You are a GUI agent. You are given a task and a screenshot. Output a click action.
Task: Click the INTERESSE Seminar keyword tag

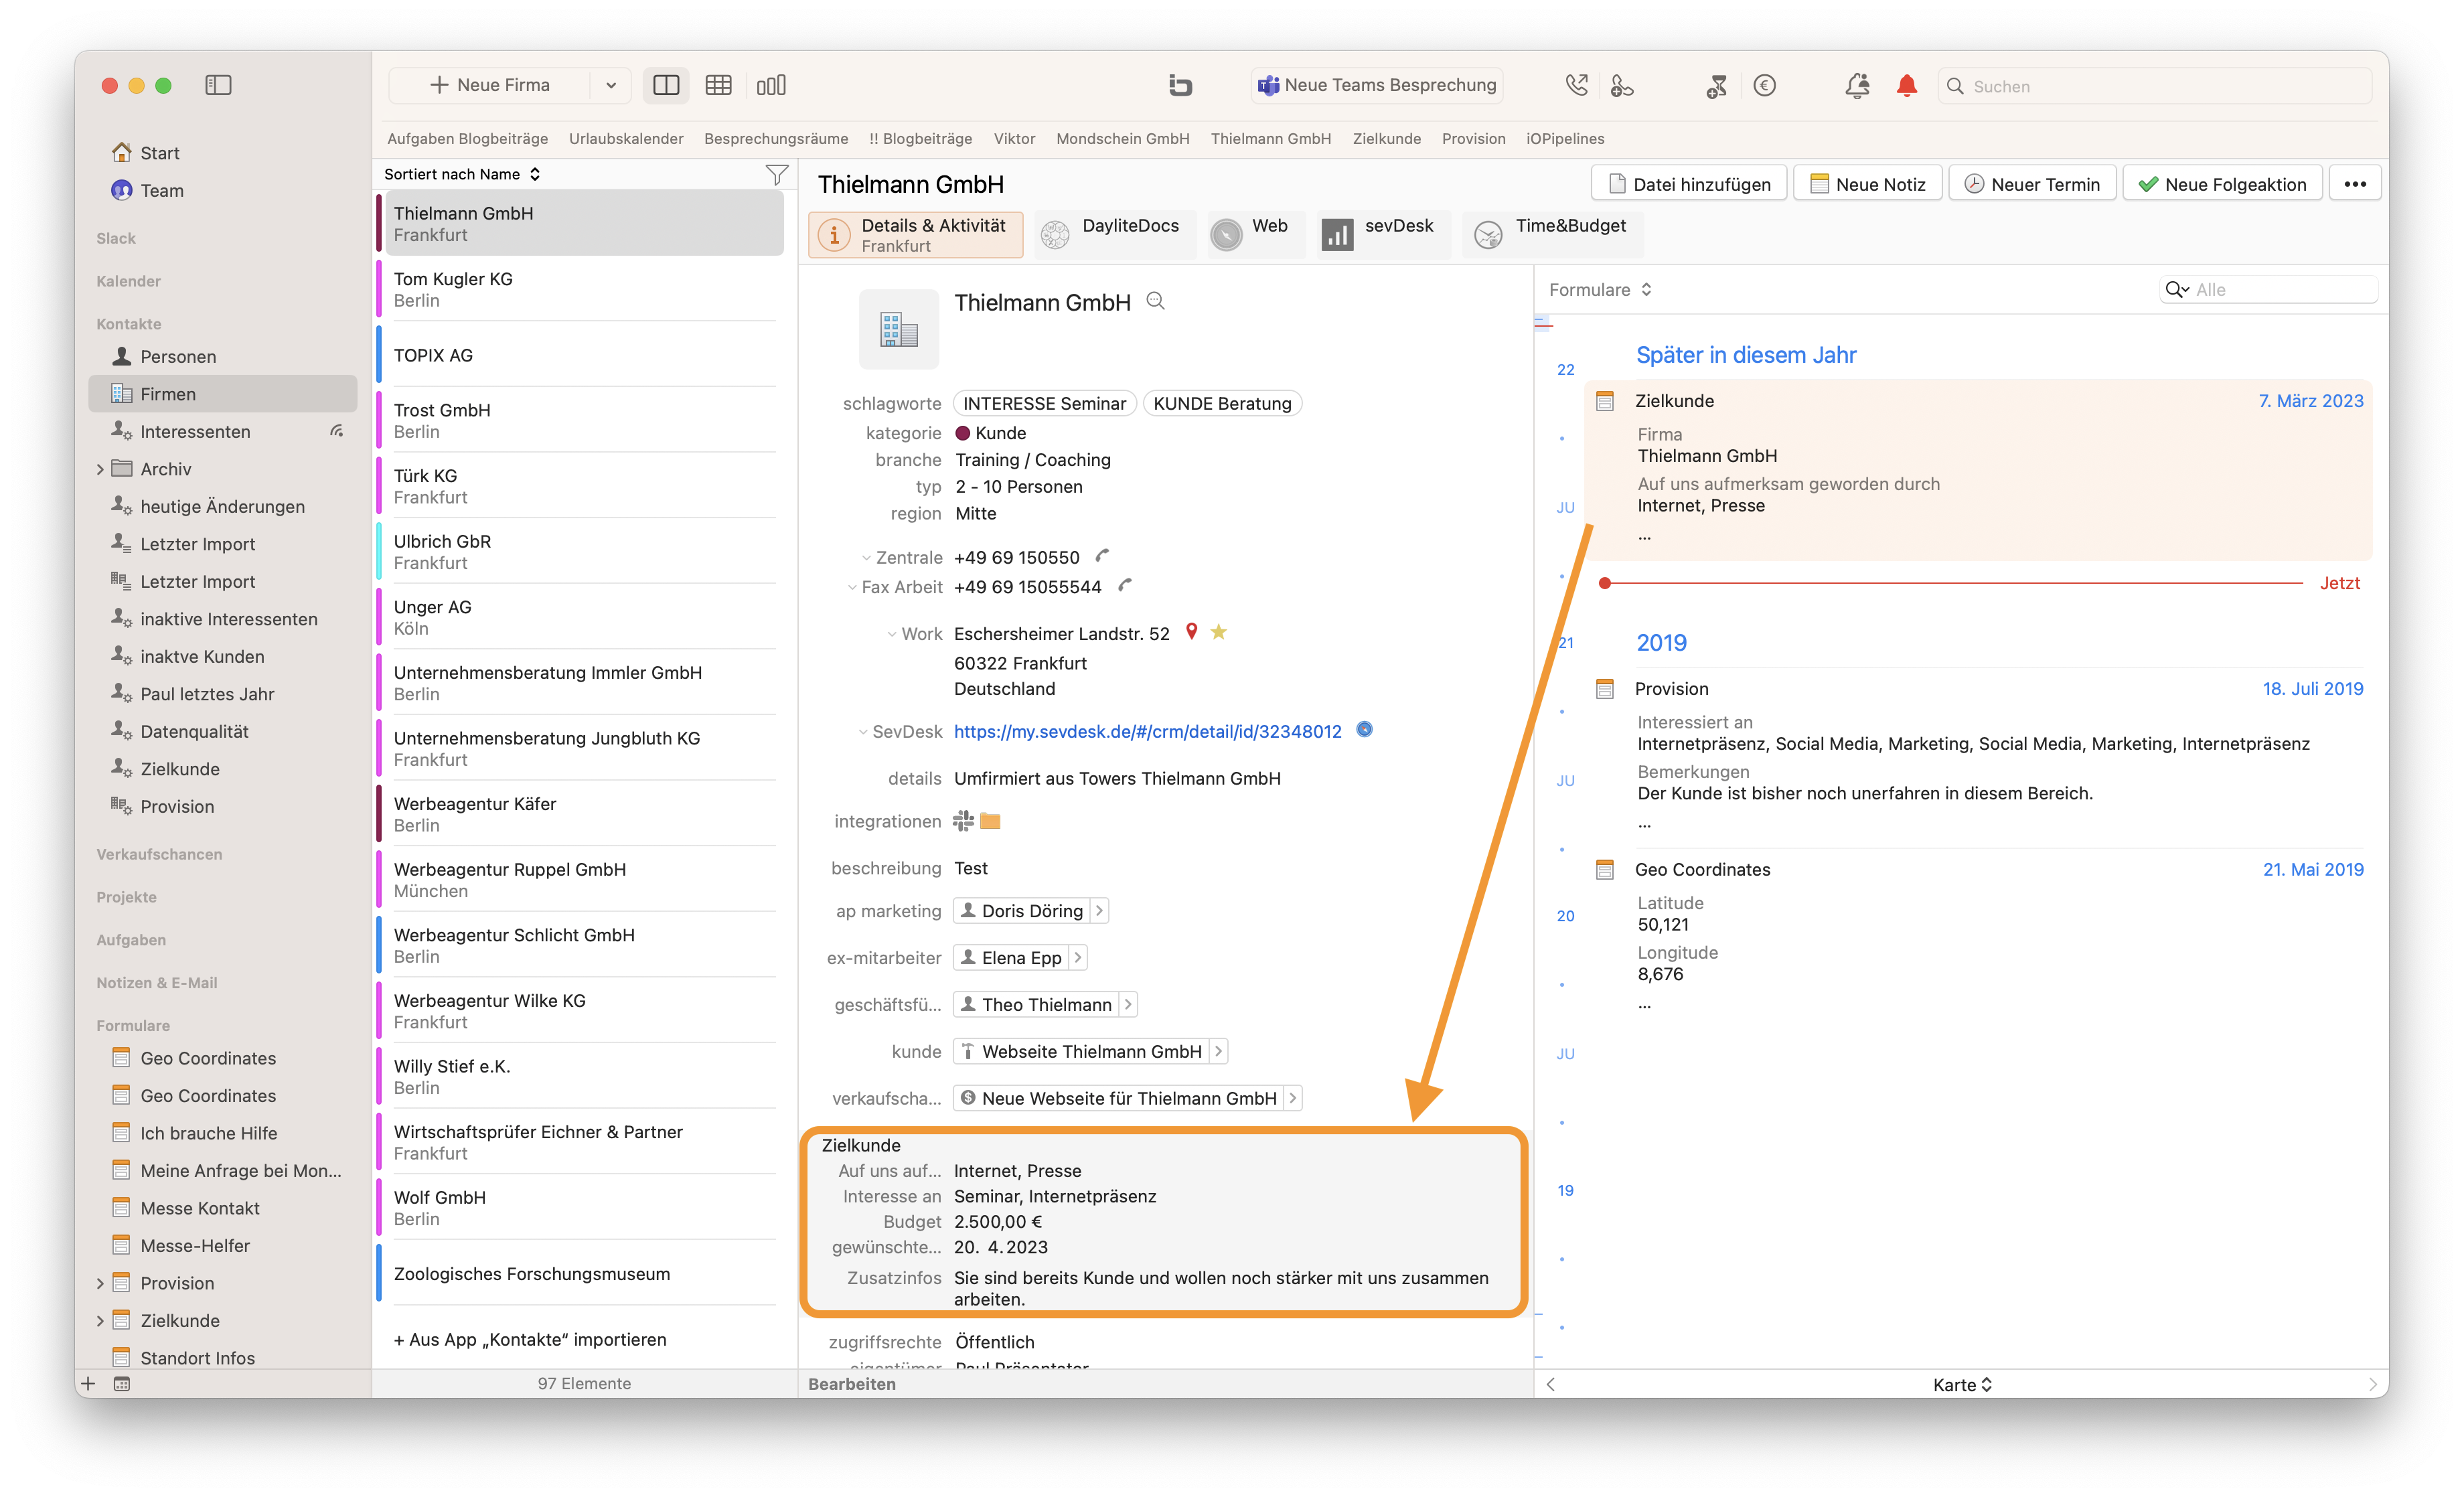1044,403
